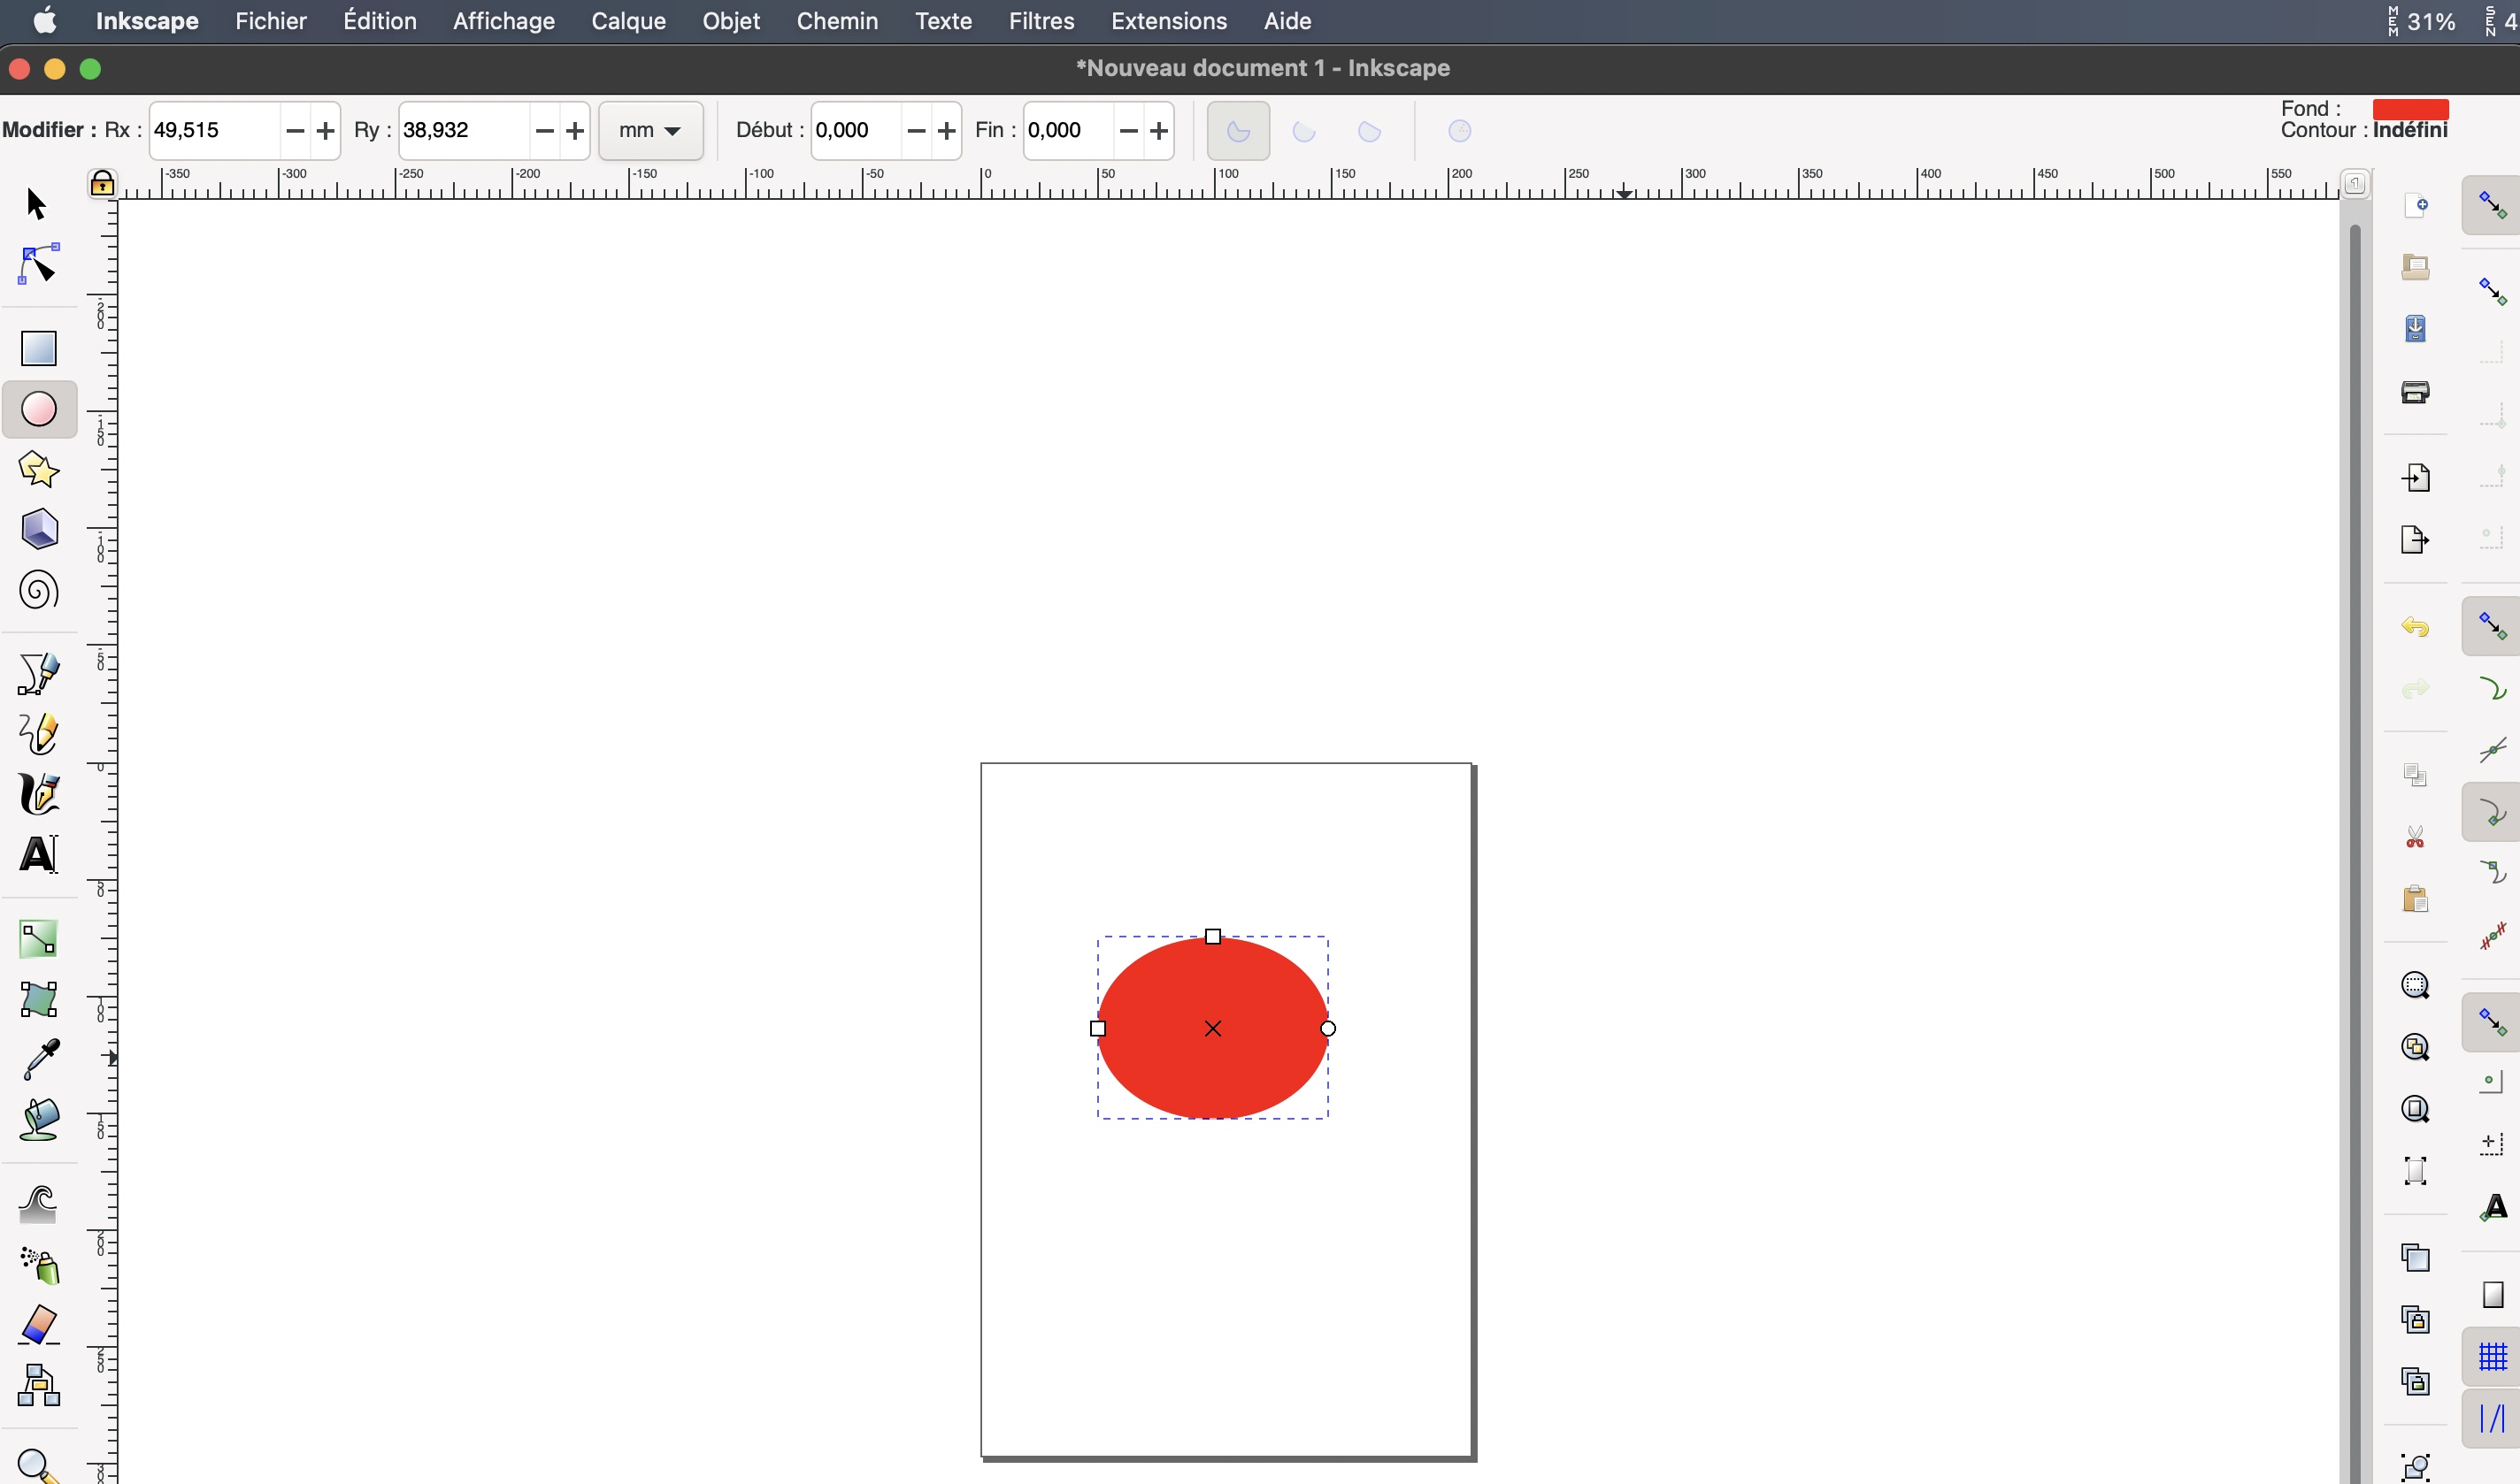The image size is (2520, 1484).
Task: Print the document icon
Action: 2415,391
